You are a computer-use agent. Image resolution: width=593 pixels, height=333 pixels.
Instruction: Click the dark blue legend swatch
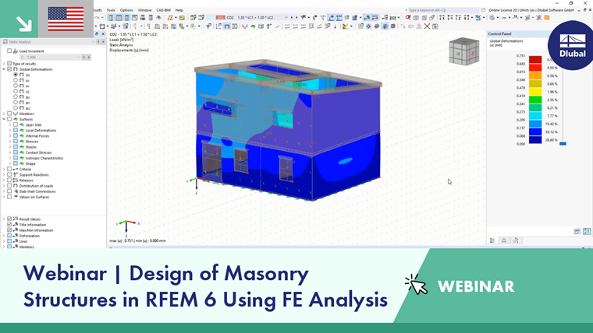[x=535, y=139]
